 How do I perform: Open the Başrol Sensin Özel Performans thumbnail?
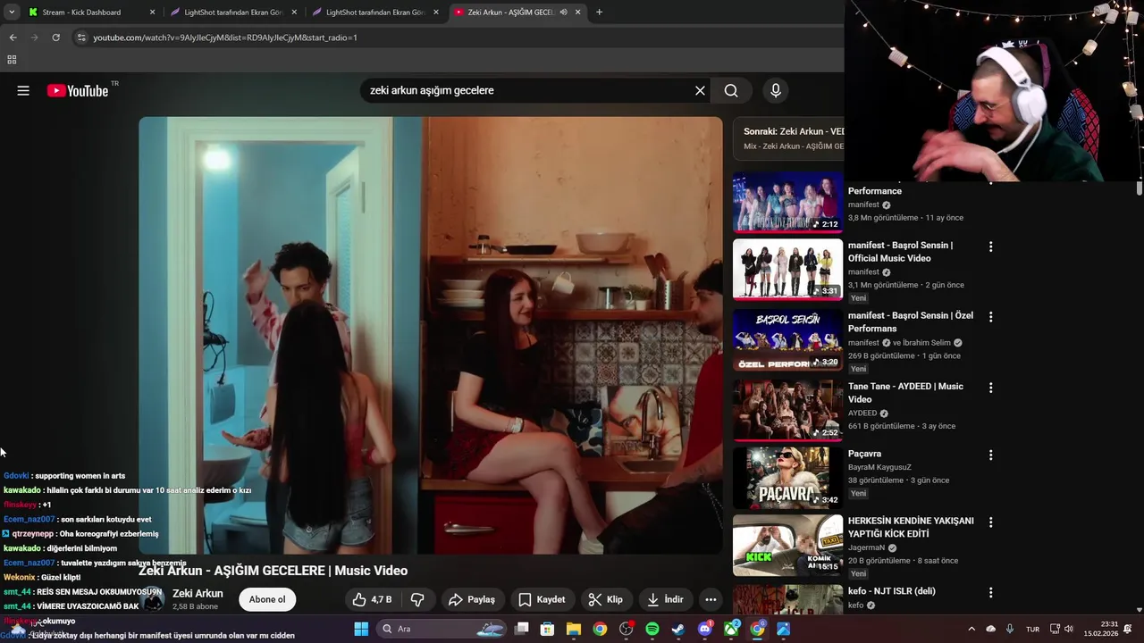(787, 339)
